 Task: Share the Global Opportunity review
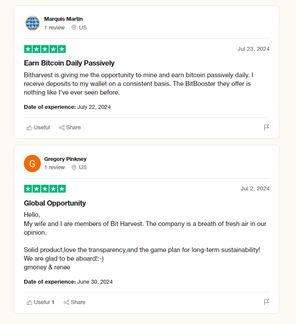74,302
